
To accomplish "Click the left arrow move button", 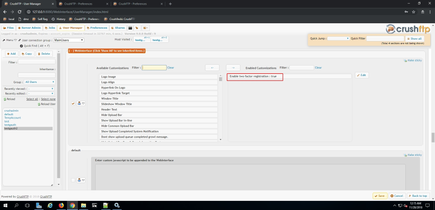I will tap(212, 68).
